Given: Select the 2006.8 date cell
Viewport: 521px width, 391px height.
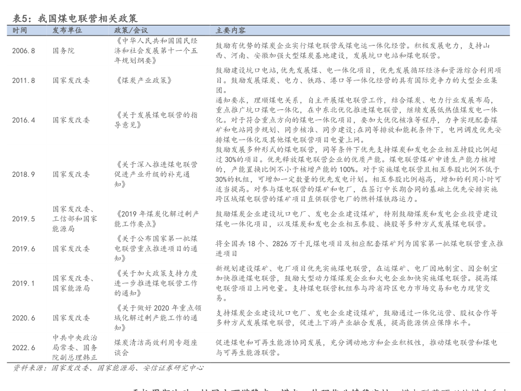Looking at the screenshot, I should [x=24, y=51].
